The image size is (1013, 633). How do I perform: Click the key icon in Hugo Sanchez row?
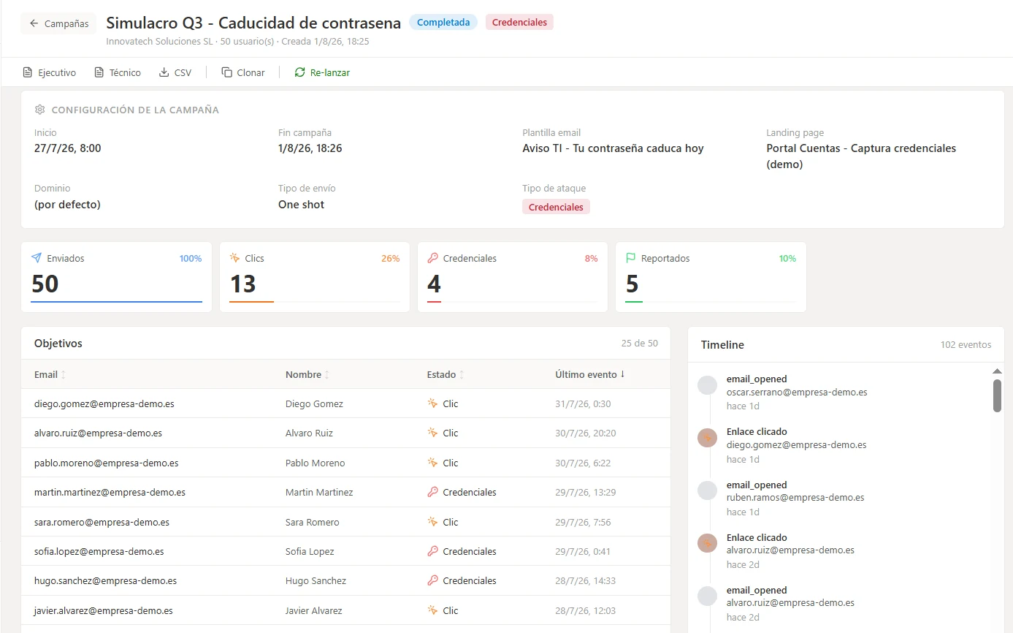pyautogui.click(x=432, y=580)
